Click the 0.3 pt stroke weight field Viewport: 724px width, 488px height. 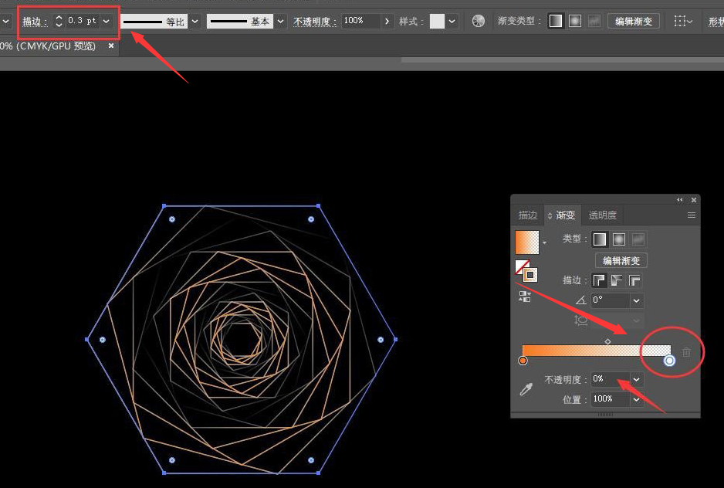coord(82,21)
